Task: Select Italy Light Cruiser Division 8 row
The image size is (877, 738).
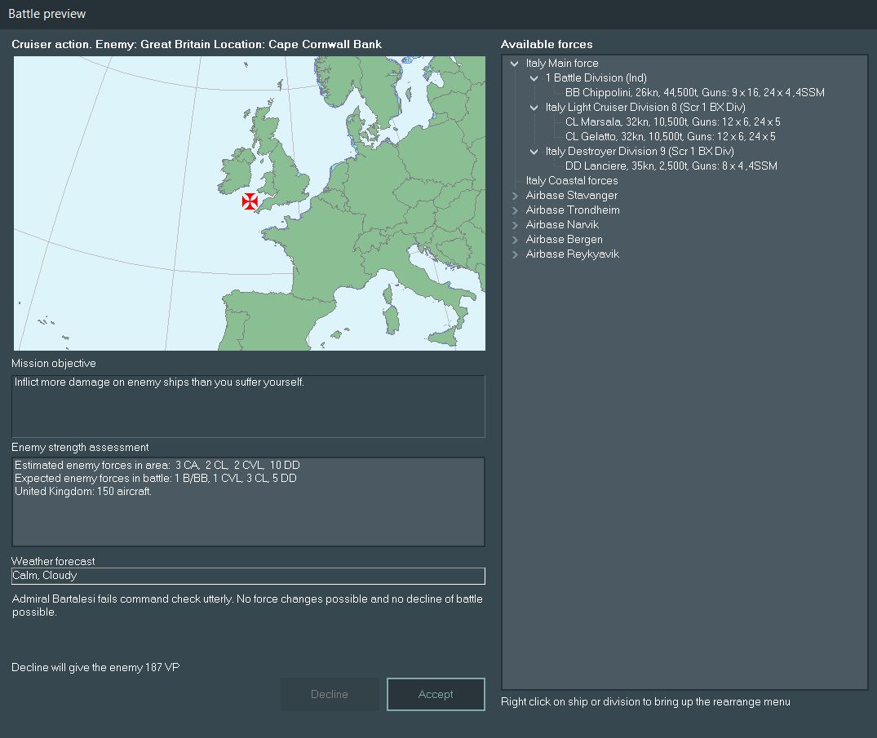Action: 645,107
